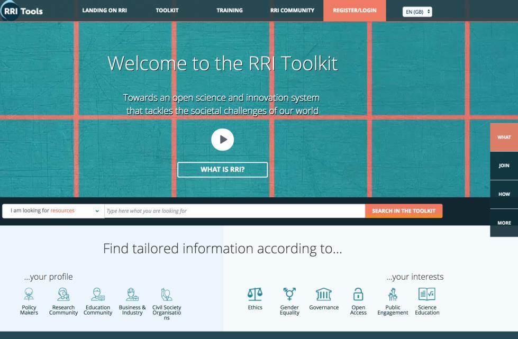
Task: Click the Education Community label
Action: click(x=98, y=310)
